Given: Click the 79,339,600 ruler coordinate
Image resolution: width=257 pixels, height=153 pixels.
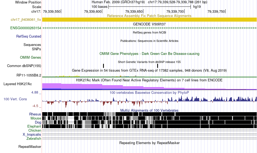Looking at the screenshot, I should [x=93, y=11].
